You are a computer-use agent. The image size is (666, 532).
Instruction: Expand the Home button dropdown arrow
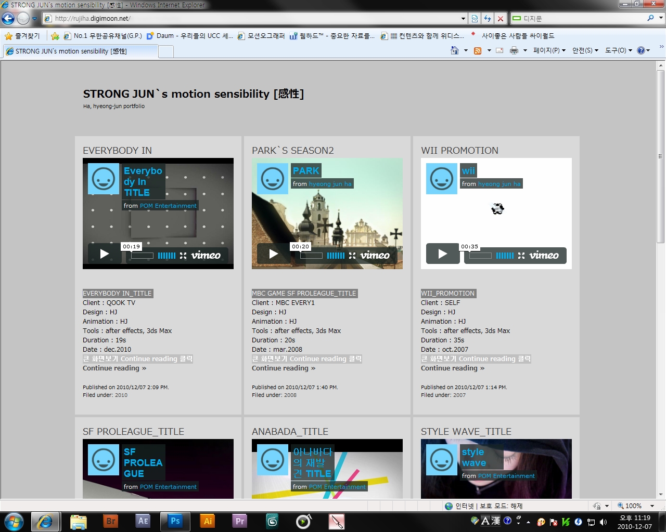coord(466,50)
